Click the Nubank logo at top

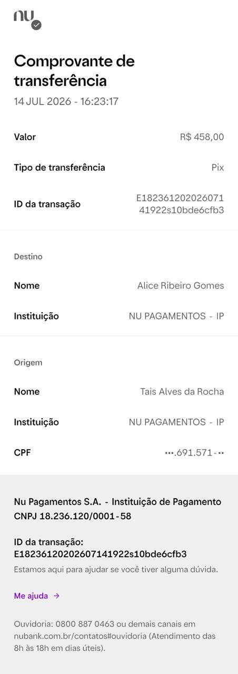26,18
